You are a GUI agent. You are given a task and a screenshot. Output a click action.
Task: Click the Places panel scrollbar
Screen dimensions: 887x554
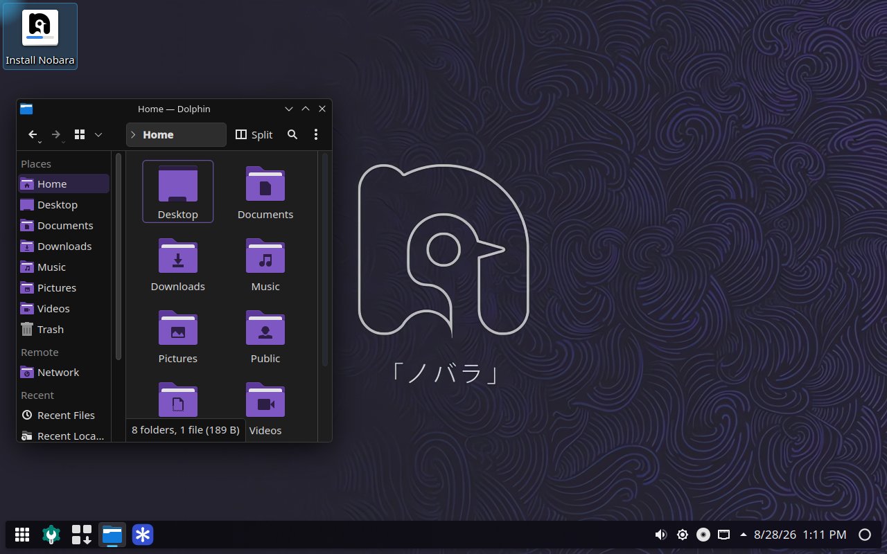click(x=118, y=256)
